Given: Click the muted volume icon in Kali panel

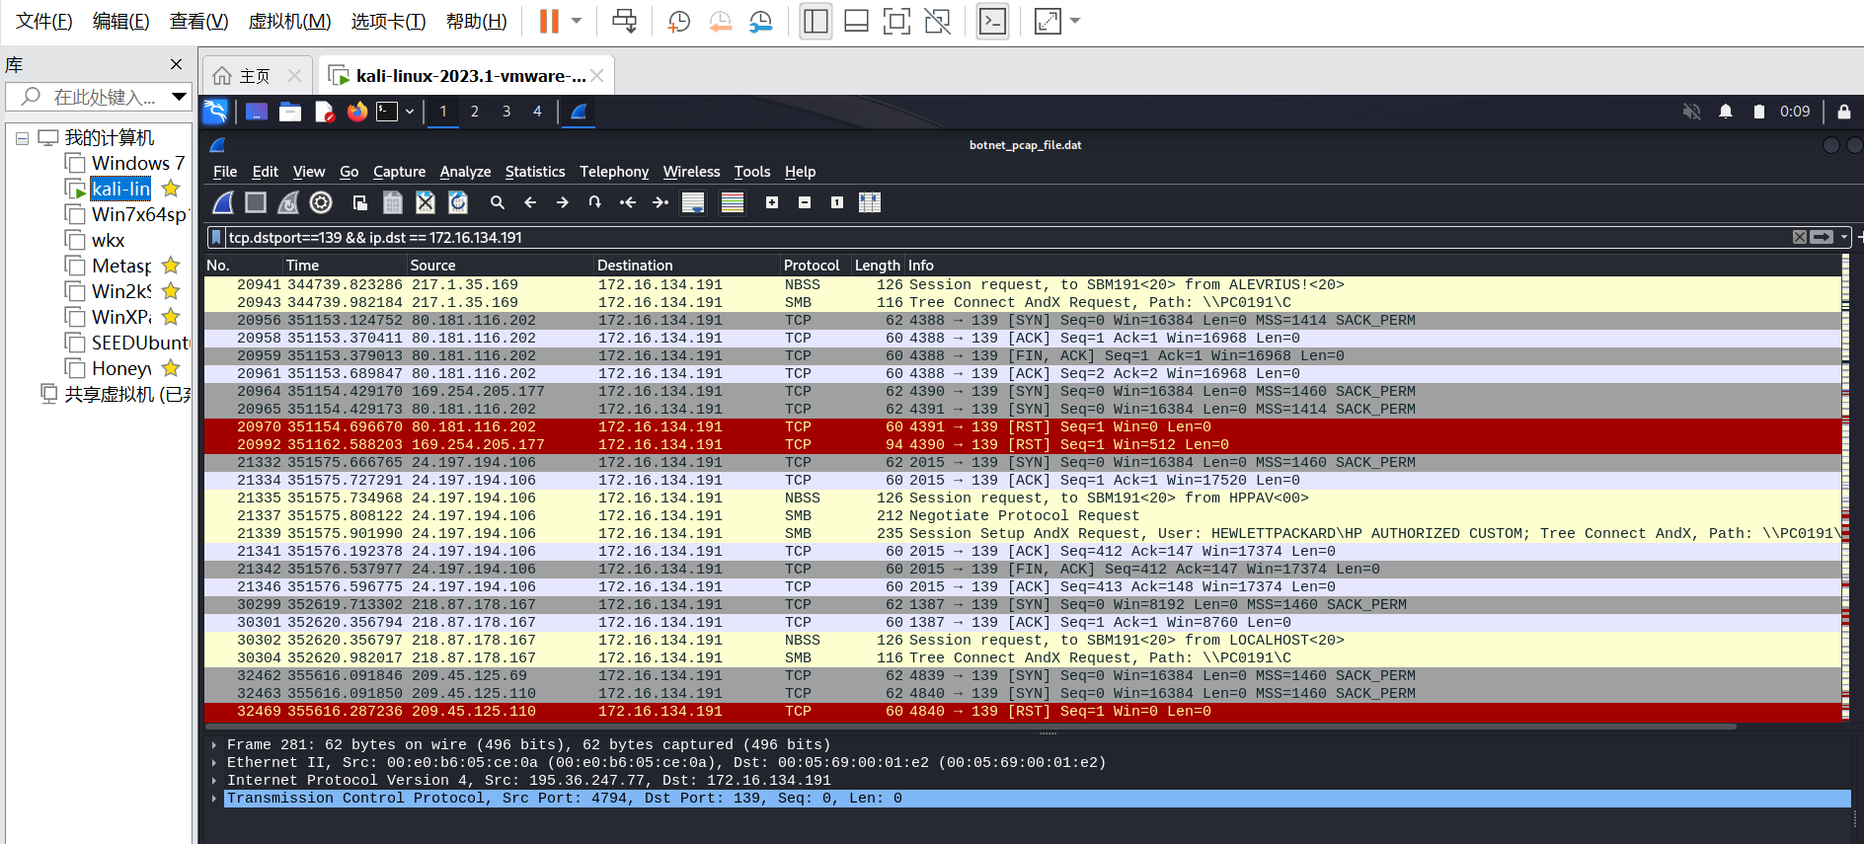Looking at the screenshot, I should click(1692, 112).
